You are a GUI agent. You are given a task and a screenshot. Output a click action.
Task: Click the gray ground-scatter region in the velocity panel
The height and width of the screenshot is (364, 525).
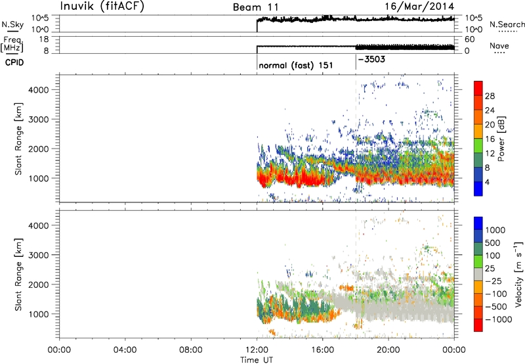click(395, 307)
